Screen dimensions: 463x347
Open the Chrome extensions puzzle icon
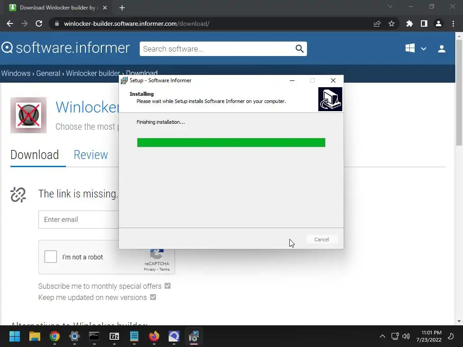[409, 23]
